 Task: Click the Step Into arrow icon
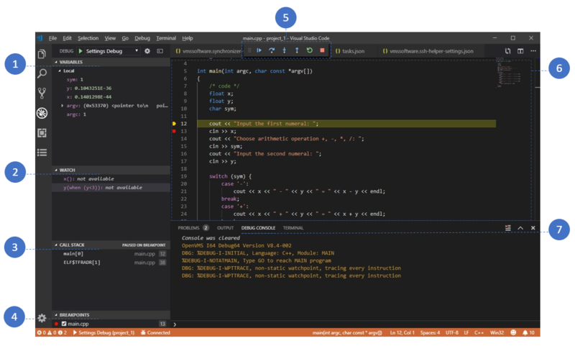point(284,51)
